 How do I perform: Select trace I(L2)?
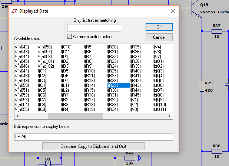point(65,90)
